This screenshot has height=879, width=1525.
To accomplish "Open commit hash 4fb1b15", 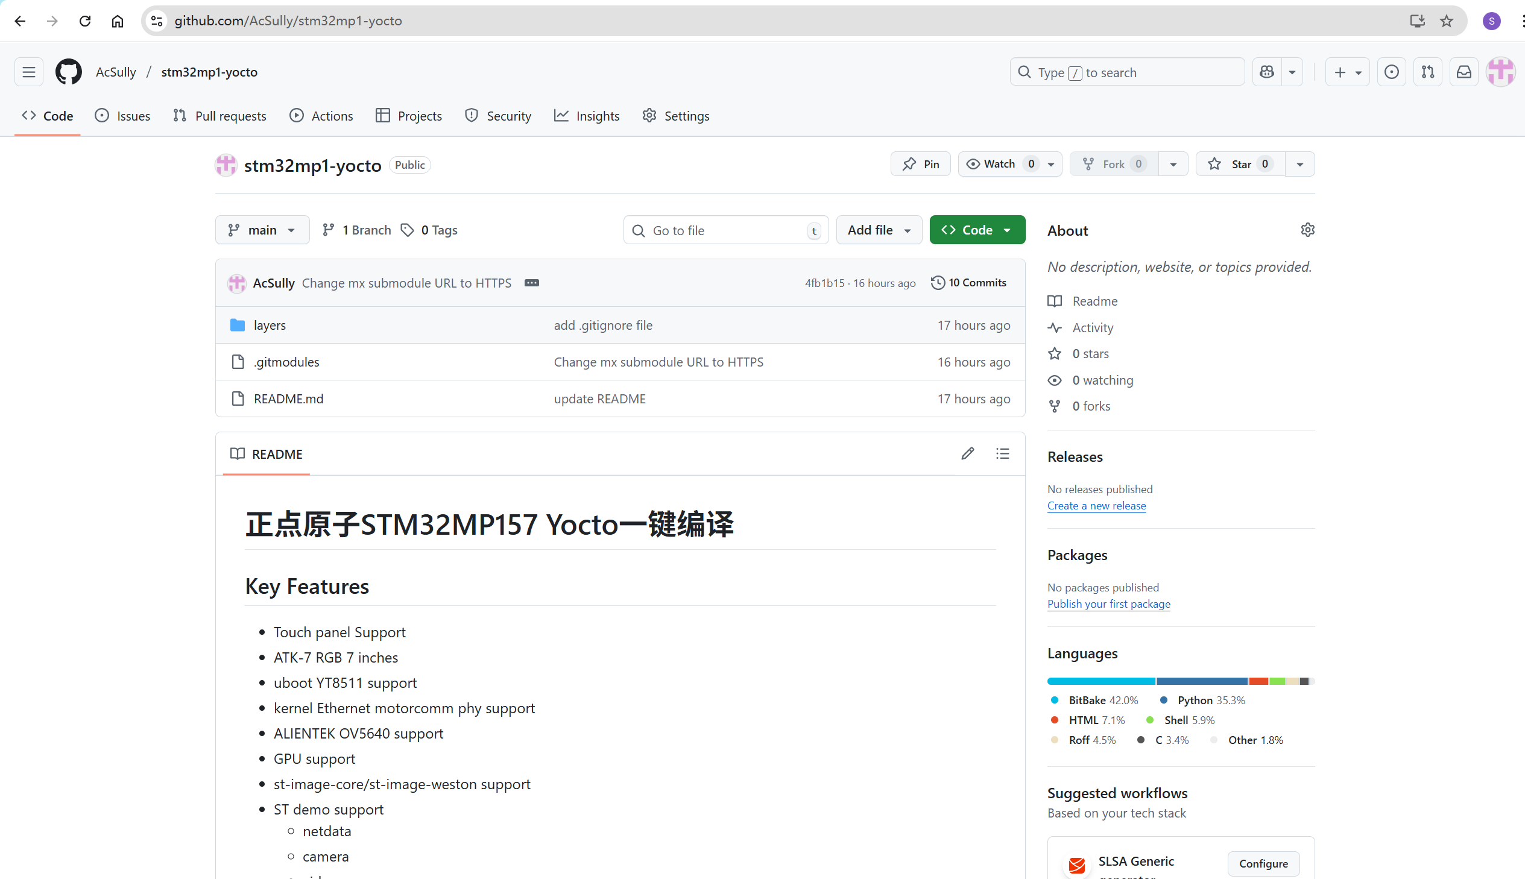I will coord(825,283).
